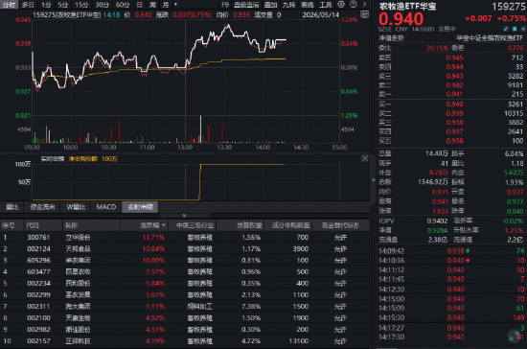
Task: Click sell-five 卖五 price 0.945
Action: click(x=454, y=58)
